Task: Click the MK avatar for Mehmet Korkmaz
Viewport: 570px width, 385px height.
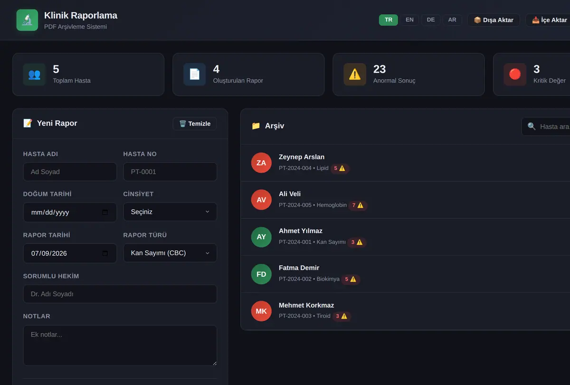Action: coord(261,311)
